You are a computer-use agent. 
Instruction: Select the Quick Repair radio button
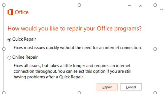(9, 40)
